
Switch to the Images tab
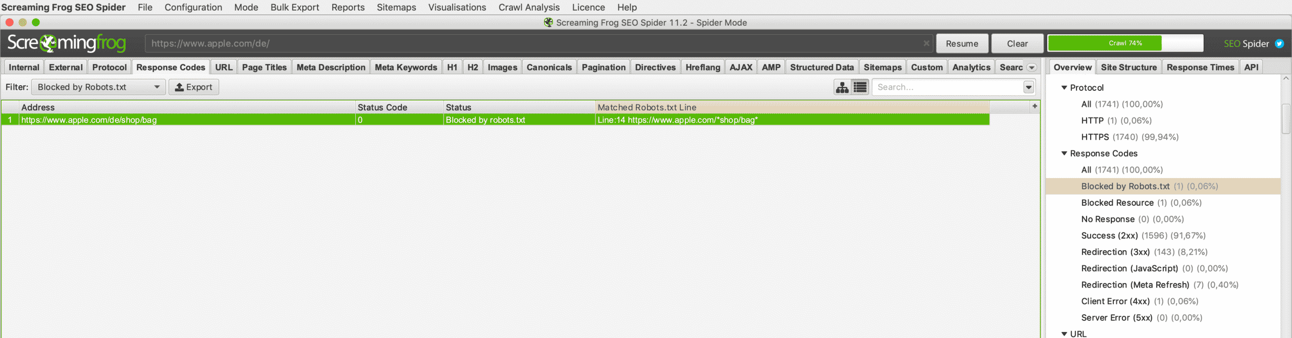pyautogui.click(x=503, y=67)
